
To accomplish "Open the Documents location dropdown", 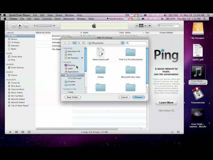I will (106, 43).
